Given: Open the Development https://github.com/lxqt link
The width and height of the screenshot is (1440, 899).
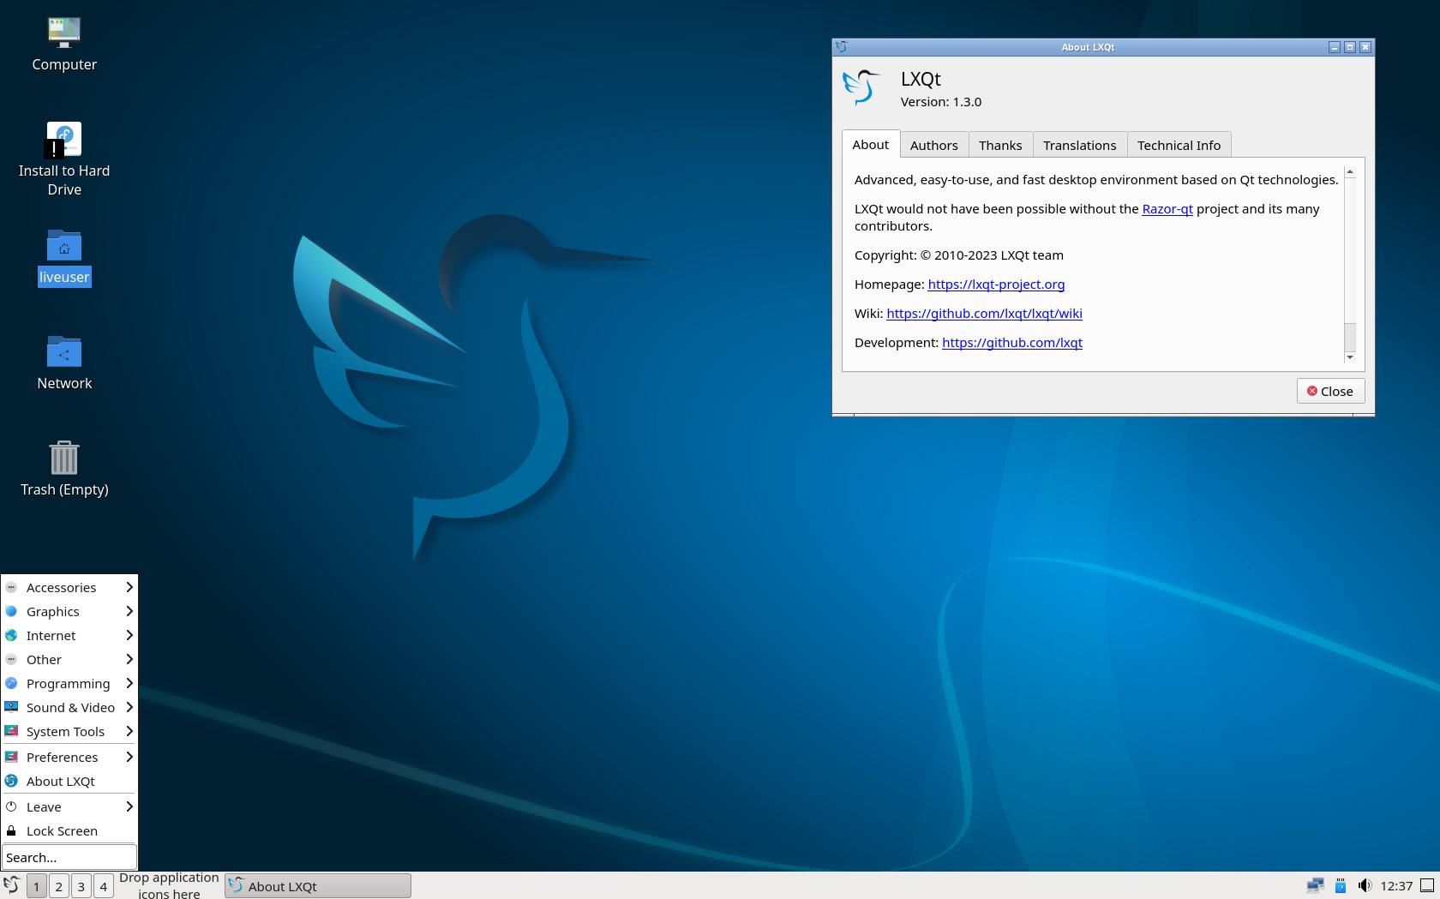Looking at the screenshot, I should pyautogui.click(x=1012, y=343).
